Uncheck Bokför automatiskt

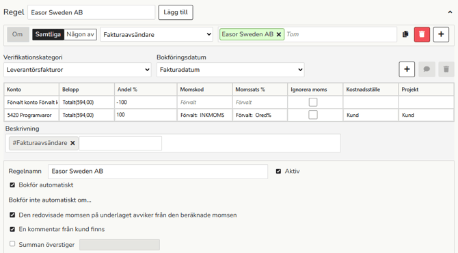12,185
